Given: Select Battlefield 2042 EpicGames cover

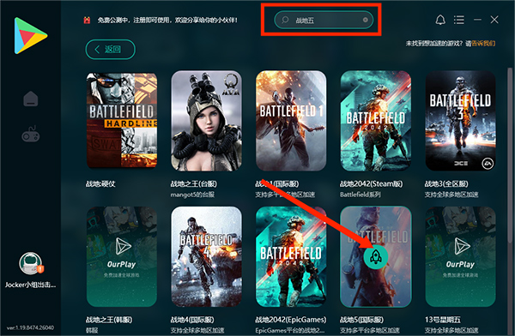Looking at the screenshot, I should coord(291,256).
